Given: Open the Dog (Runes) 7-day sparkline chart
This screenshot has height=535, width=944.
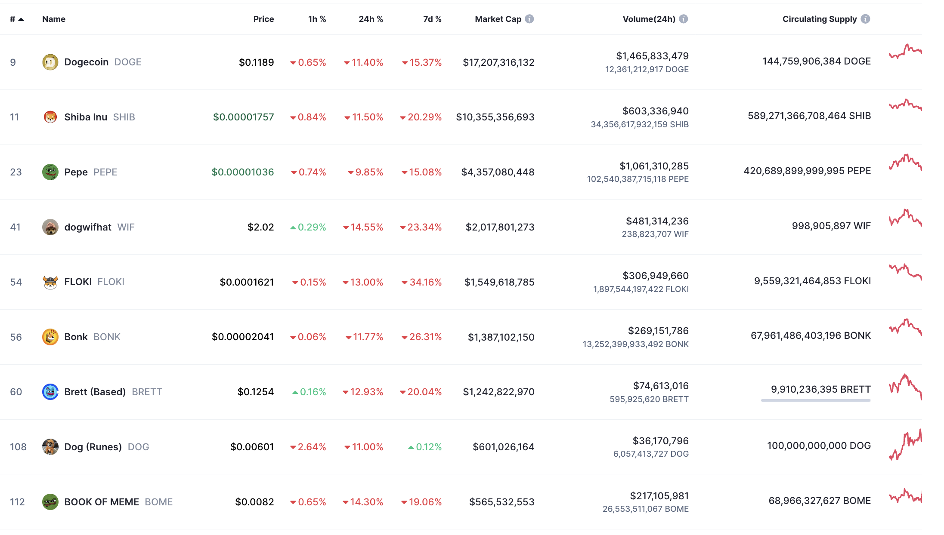Looking at the screenshot, I should (906, 445).
